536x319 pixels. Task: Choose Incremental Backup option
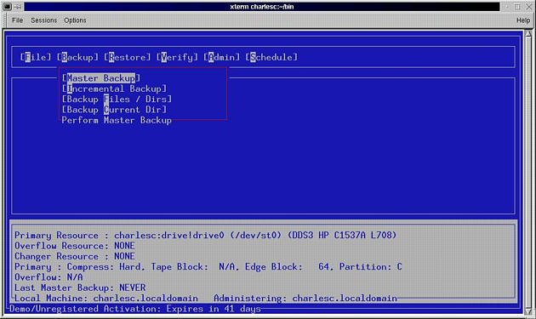pos(115,89)
